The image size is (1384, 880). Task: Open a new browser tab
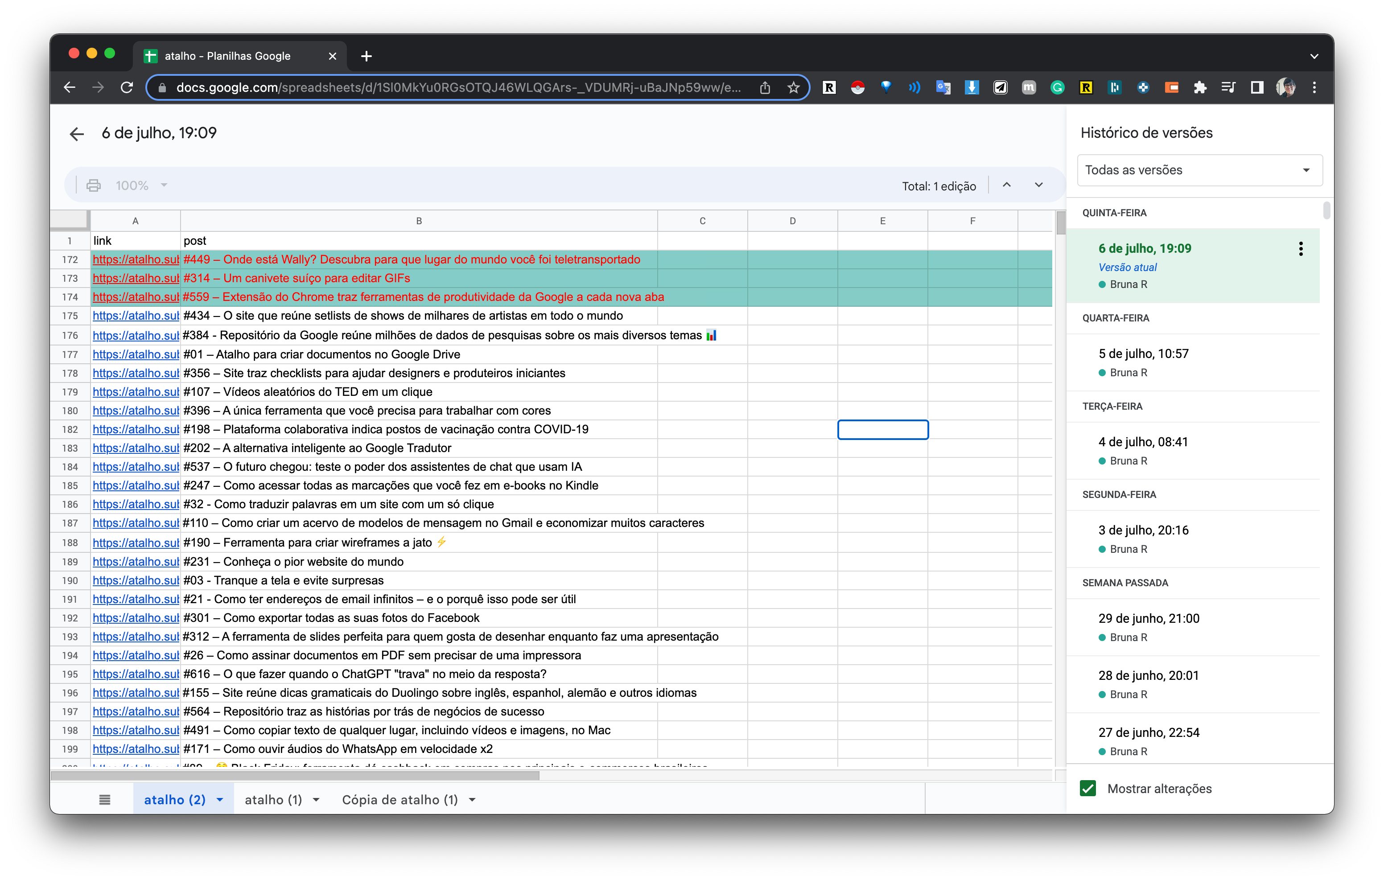(x=366, y=56)
